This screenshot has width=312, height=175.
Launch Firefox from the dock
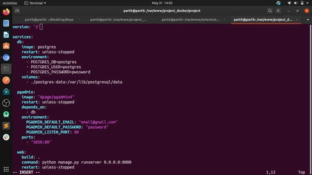pyautogui.click(x=6, y=12)
